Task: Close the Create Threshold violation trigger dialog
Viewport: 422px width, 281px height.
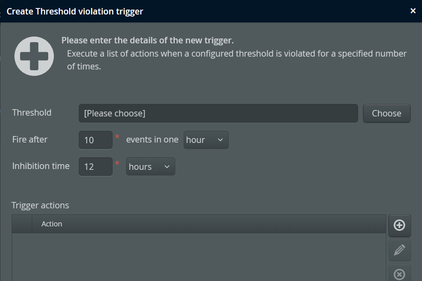Action: tap(413, 11)
